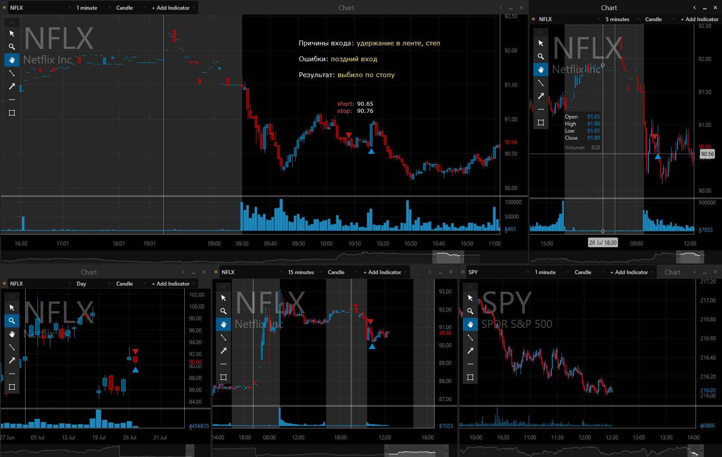Select the rectangle tool in SPY chart
The height and width of the screenshot is (457, 722).
tap(470, 377)
